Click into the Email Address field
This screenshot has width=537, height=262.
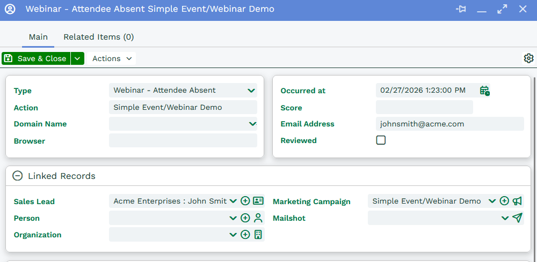pyautogui.click(x=449, y=124)
